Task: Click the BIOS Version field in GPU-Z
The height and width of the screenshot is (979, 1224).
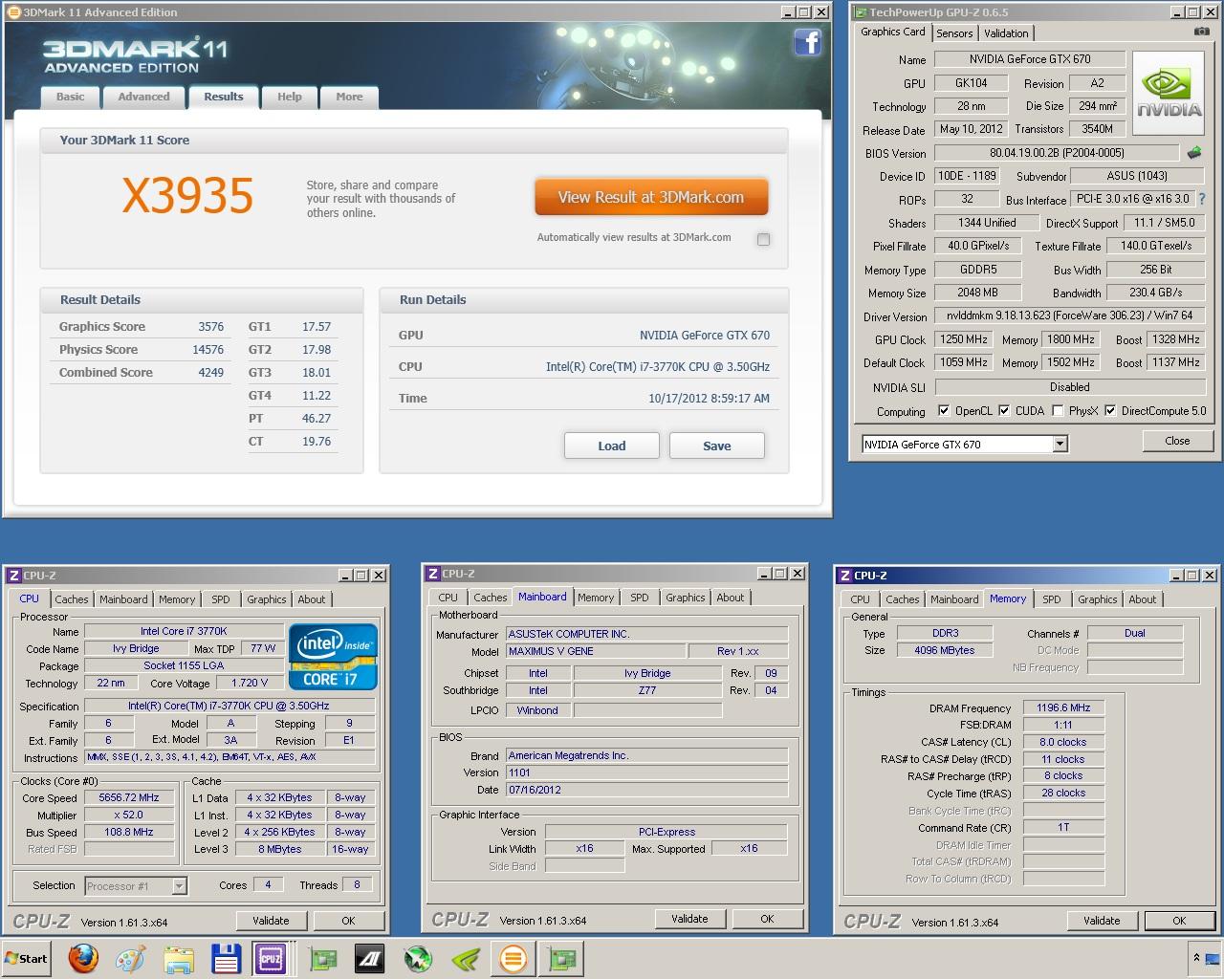Action: point(1057,153)
